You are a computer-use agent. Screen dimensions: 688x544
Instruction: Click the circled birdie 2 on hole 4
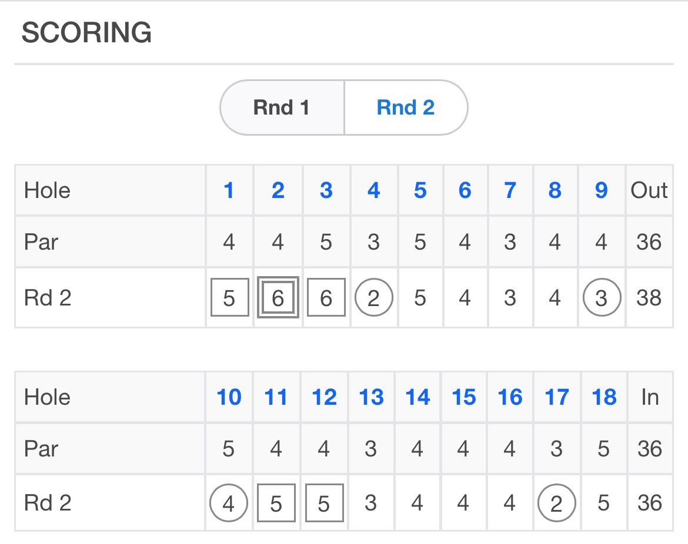pos(373,297)
